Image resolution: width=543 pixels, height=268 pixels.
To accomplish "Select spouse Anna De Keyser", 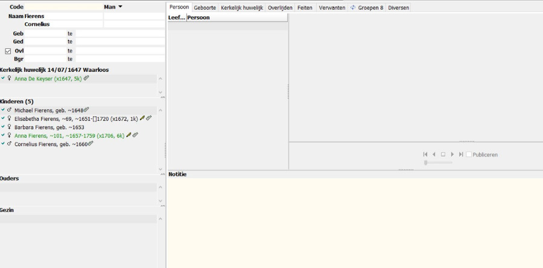I will 47,78.
